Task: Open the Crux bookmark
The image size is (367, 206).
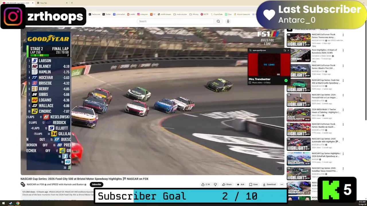Action: 228,14
